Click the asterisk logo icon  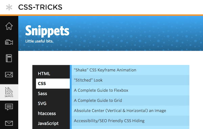click(9, 7)
